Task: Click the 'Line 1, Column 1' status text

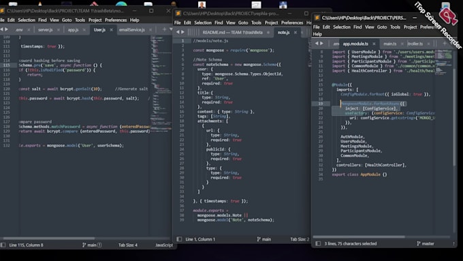Action: 200,239
